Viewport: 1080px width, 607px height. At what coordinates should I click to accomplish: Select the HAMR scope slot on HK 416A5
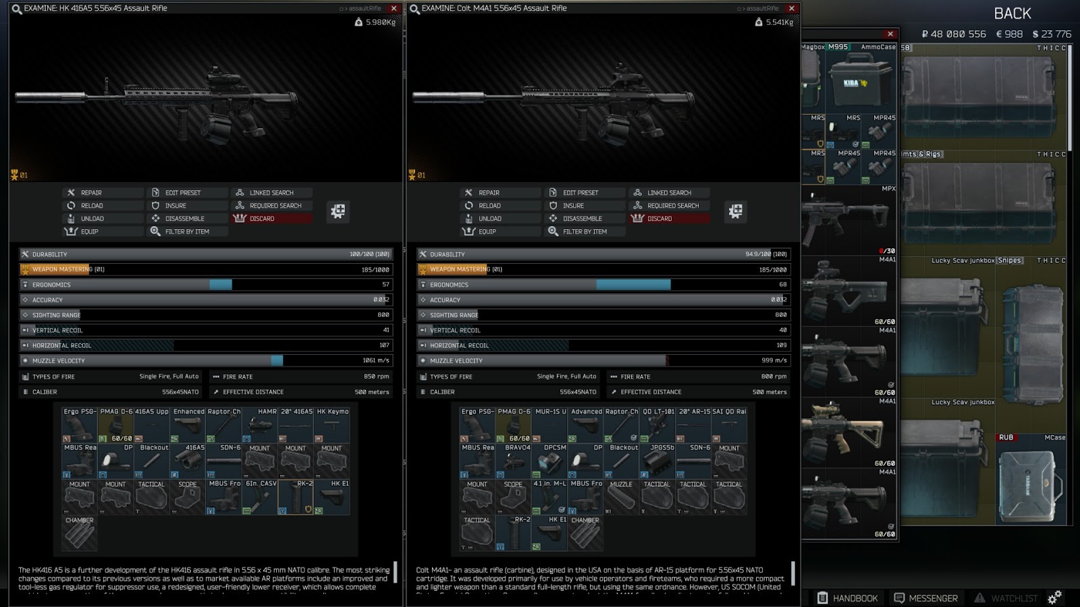[260, 425]
